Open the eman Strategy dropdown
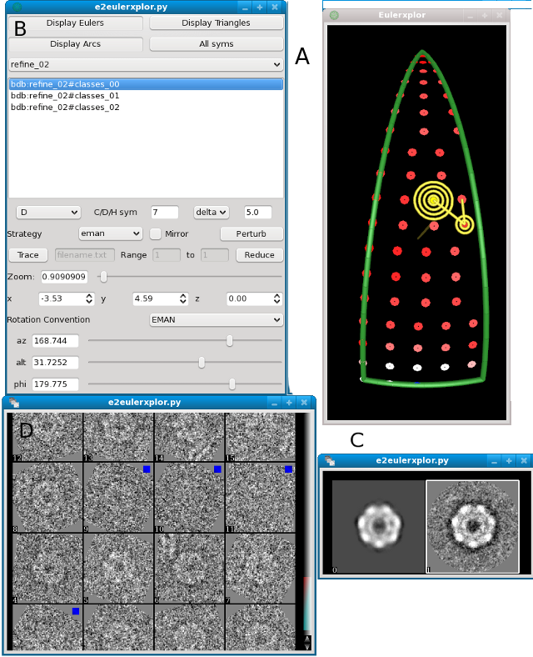The image size is (533, 657). click(111, 233)
